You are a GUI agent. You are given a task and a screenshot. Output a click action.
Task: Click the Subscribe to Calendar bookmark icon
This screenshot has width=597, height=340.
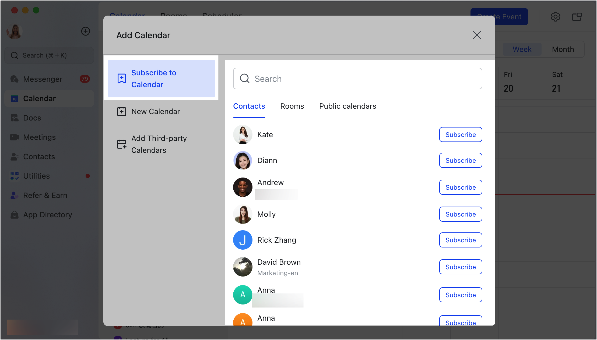point(121,79)
